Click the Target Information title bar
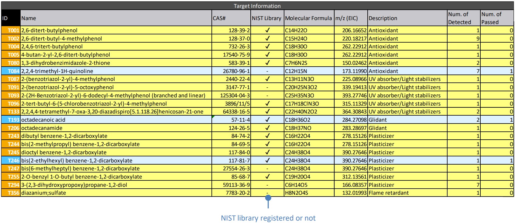Image resolution: width=515 pixels, height=223 pixels. [257, 6]
